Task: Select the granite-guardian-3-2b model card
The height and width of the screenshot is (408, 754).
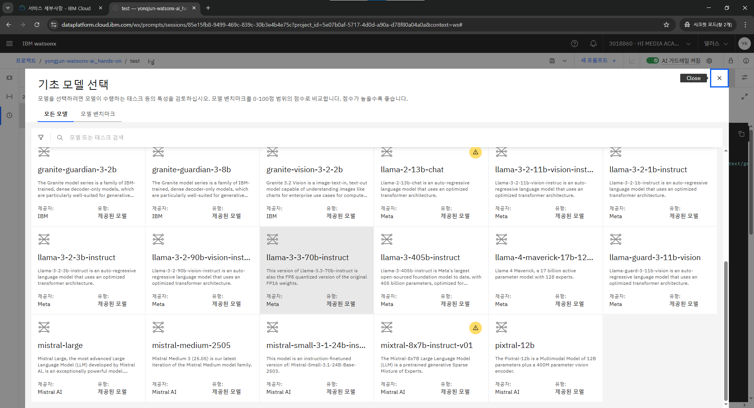Action: 88,187
